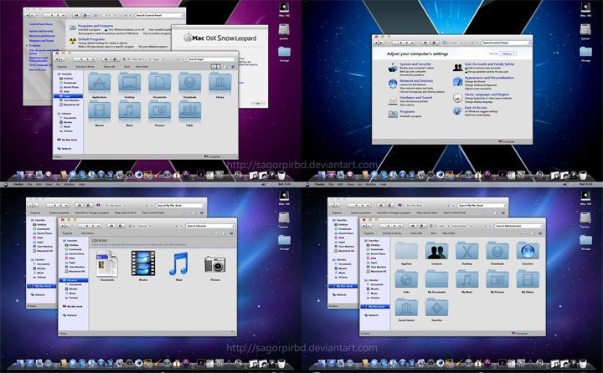Image resolution: width=603 pixels, height=373 pixels.
Task: Open Contacts folder in Administrator window
Action: pos(436,251)
